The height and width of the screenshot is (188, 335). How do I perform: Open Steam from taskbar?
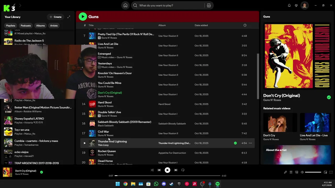171,184
